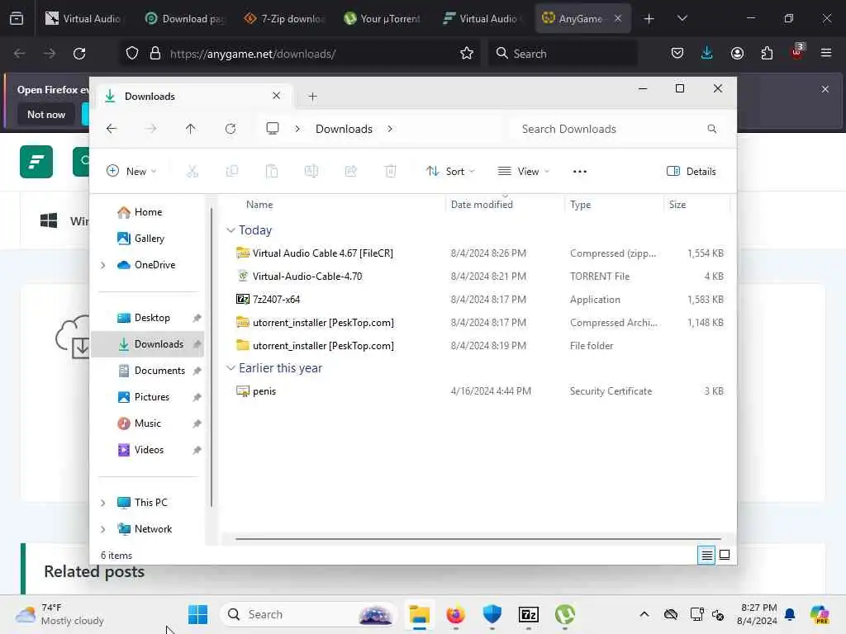This screenshot has height=634, width=846.
Task: Add a new File Explorer tab
Action: pos(312,97)
